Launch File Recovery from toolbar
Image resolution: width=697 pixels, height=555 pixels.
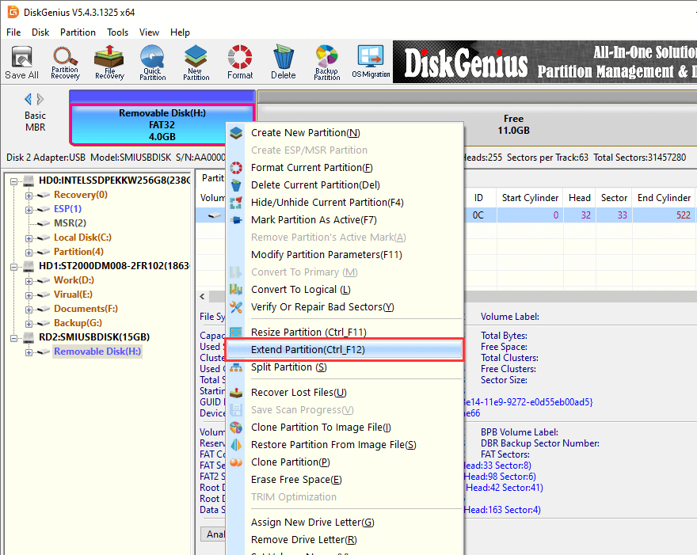pyautogui.click(x=109, y=62)
